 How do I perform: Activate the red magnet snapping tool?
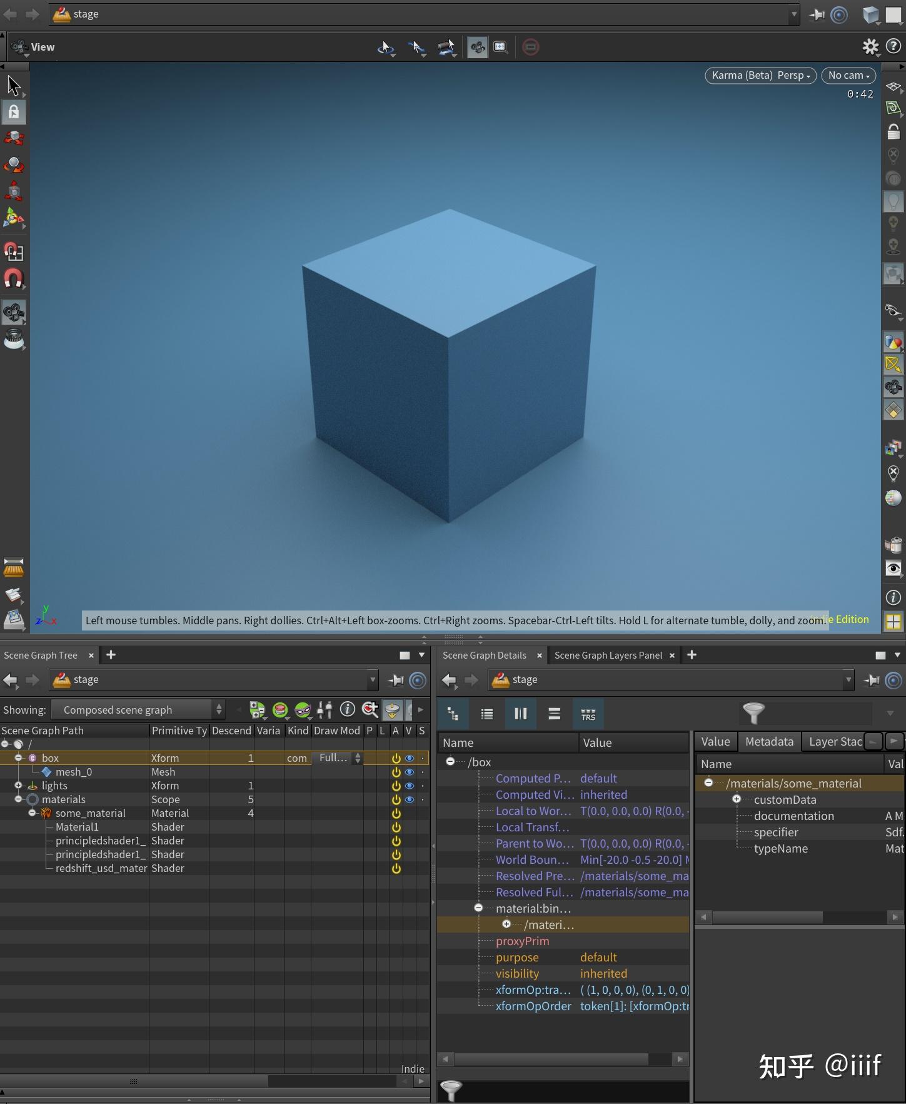13,278
